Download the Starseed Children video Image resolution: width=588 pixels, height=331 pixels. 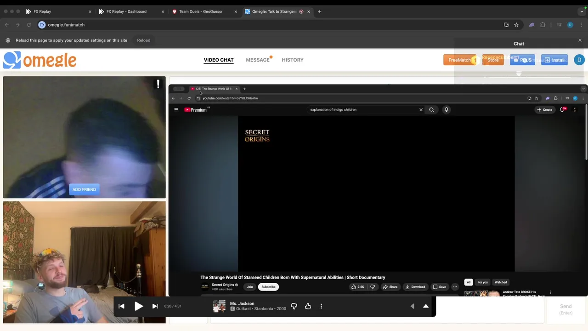pos(415,287)
